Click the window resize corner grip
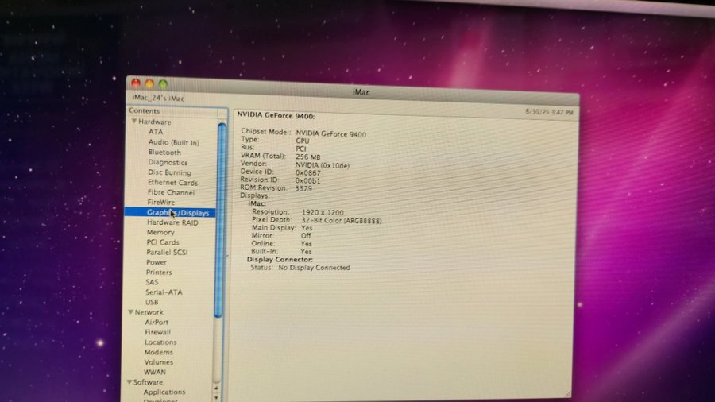The height and width of the screenshot is (402, 715). (x=567, y=391)
